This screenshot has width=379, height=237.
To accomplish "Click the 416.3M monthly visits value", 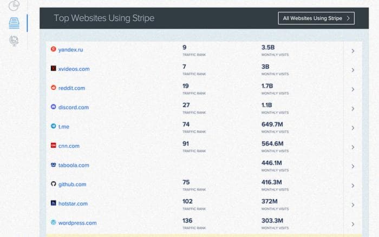I will [x=272, y=182].
